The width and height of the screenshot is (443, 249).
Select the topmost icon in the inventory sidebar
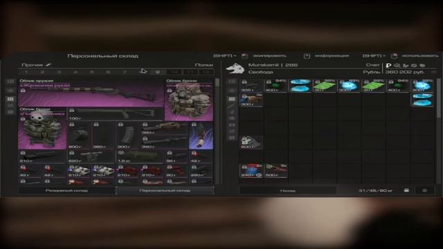232,82
